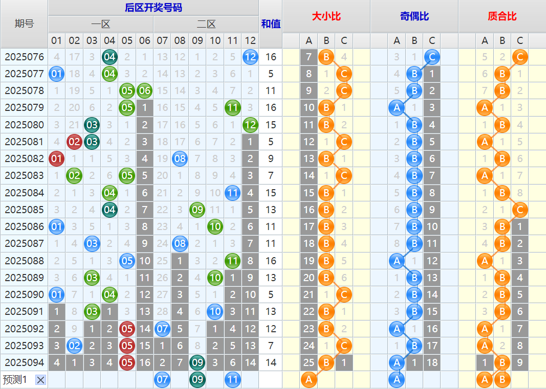The height and width of the screenshot is (389, 546).
Task: Click gray cell 25 in 大小比 row 2025094
Action: click(309, 362)
